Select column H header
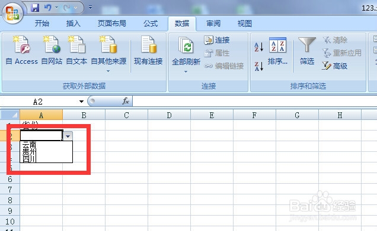Viewport: 377px width, 231px height. 340,115
